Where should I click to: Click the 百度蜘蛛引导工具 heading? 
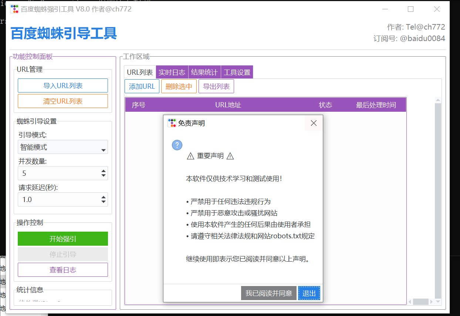(x=64, y=33)
